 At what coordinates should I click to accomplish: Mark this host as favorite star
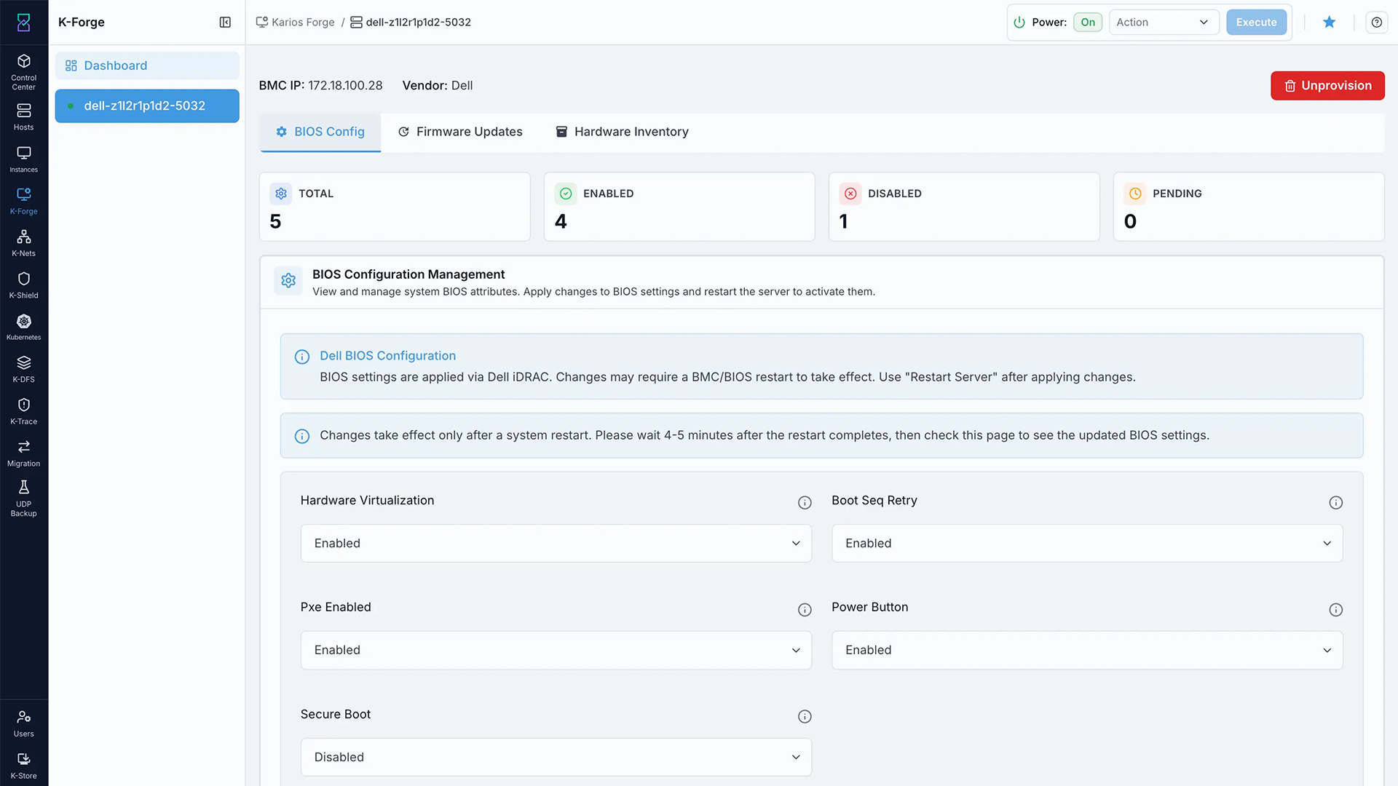pyautogui.click(x=1330, y=23)
